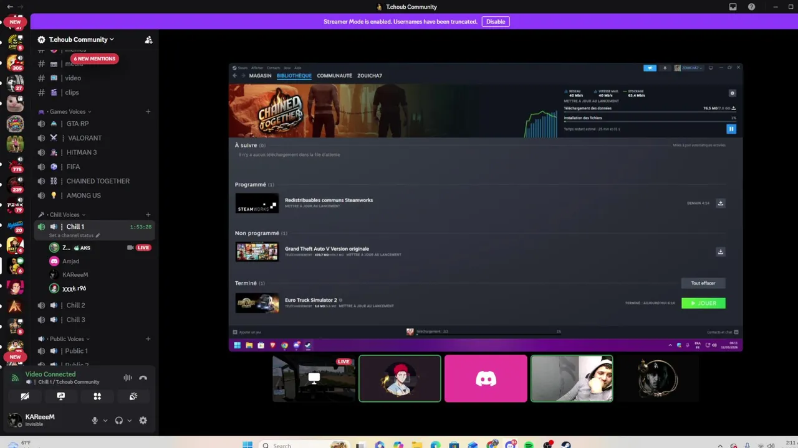Expand T.choub Community server menu

82,39
